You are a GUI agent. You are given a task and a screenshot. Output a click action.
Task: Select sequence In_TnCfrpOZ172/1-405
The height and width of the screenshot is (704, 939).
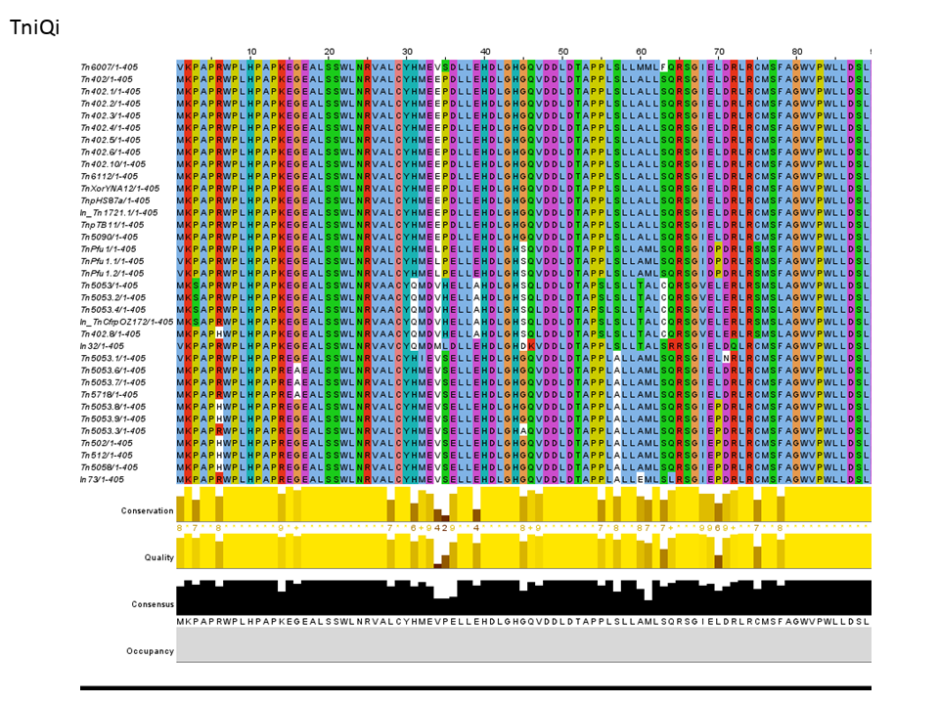click(126, 322)
